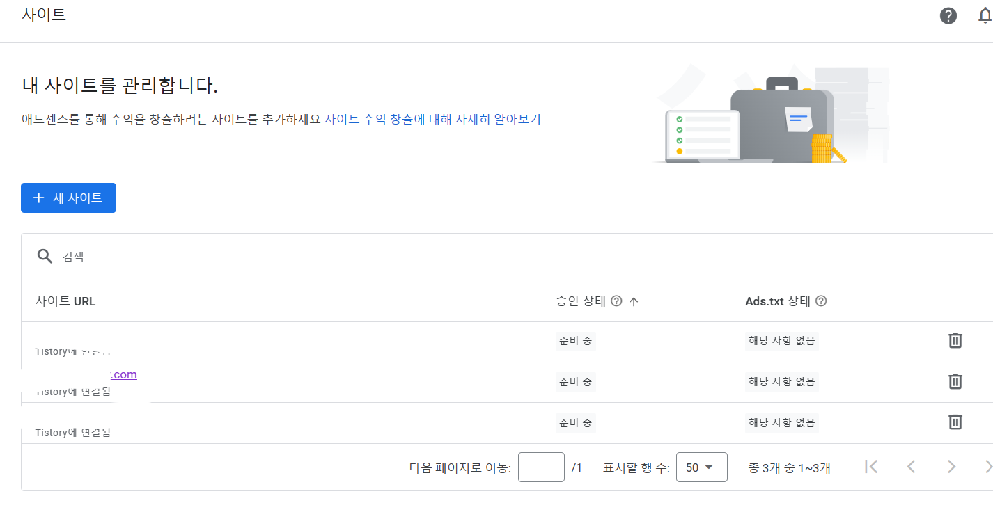Open the Ads.txt 상태 help icon

(x=820, y=301)
